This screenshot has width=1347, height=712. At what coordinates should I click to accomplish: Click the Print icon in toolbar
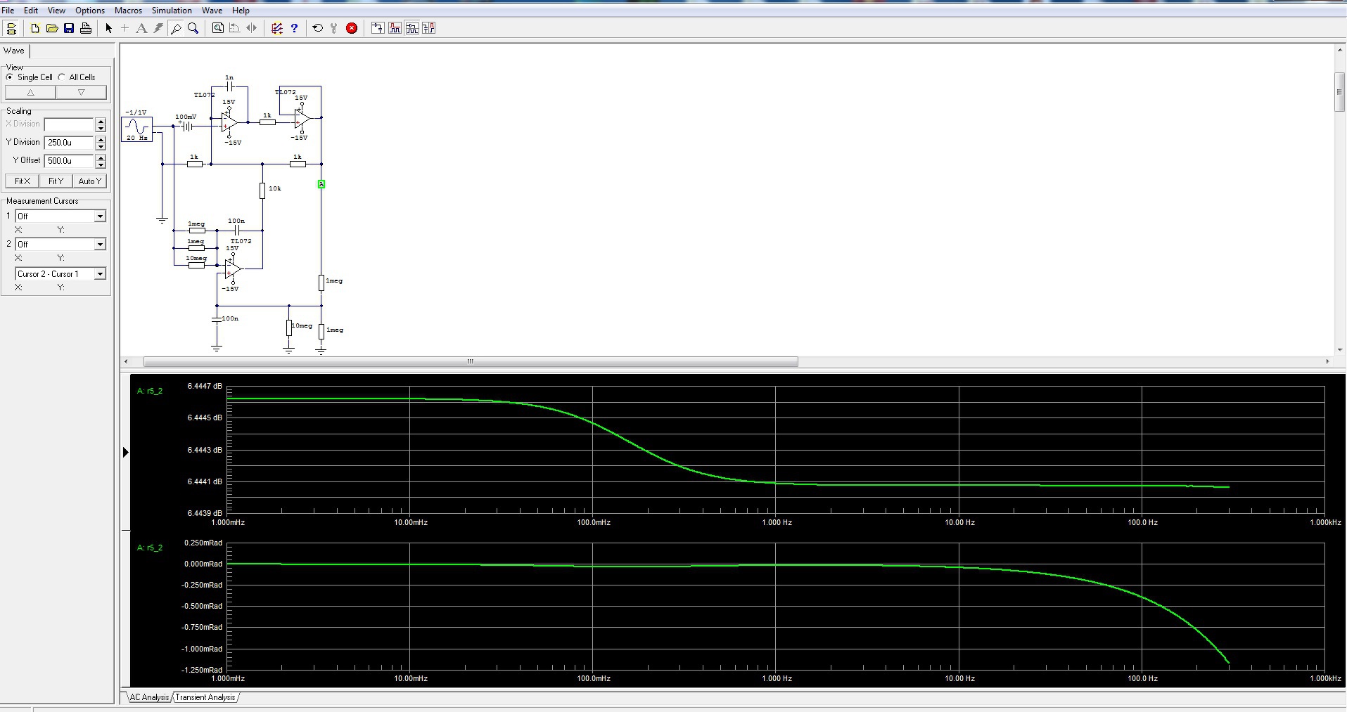click(x=86, y=28)
